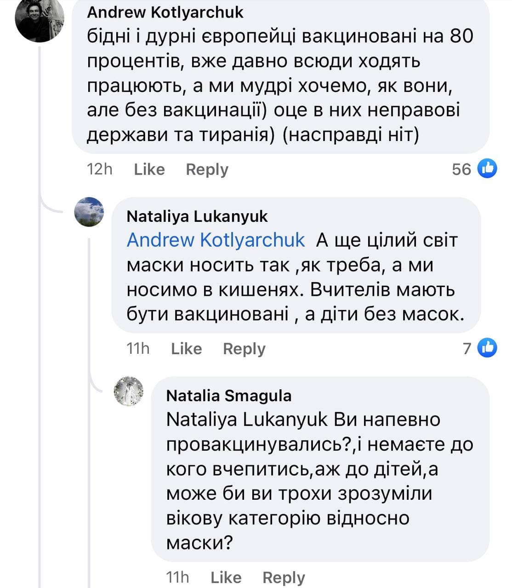Like Natalia Smagula's reply
The width and height of the screenshot is (512, 588).
[226, 577]
